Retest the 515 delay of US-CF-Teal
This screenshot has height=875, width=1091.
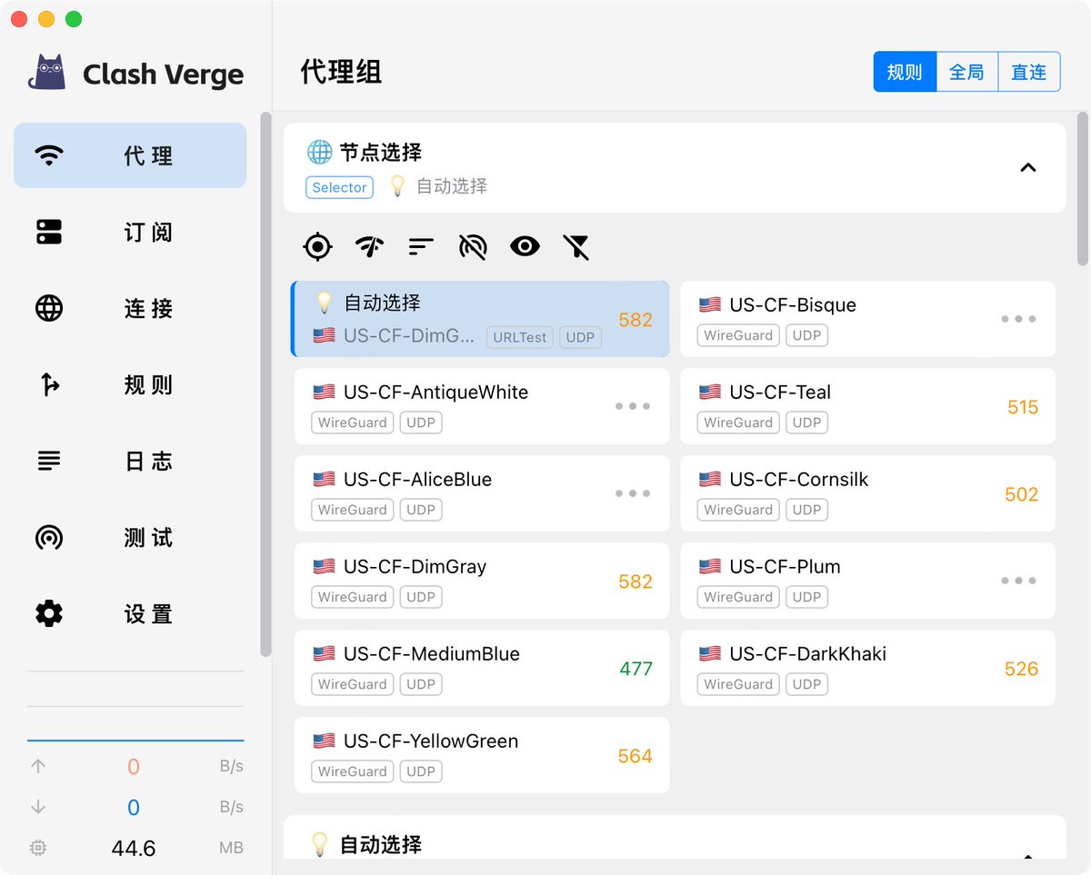tap(1023, 407)
